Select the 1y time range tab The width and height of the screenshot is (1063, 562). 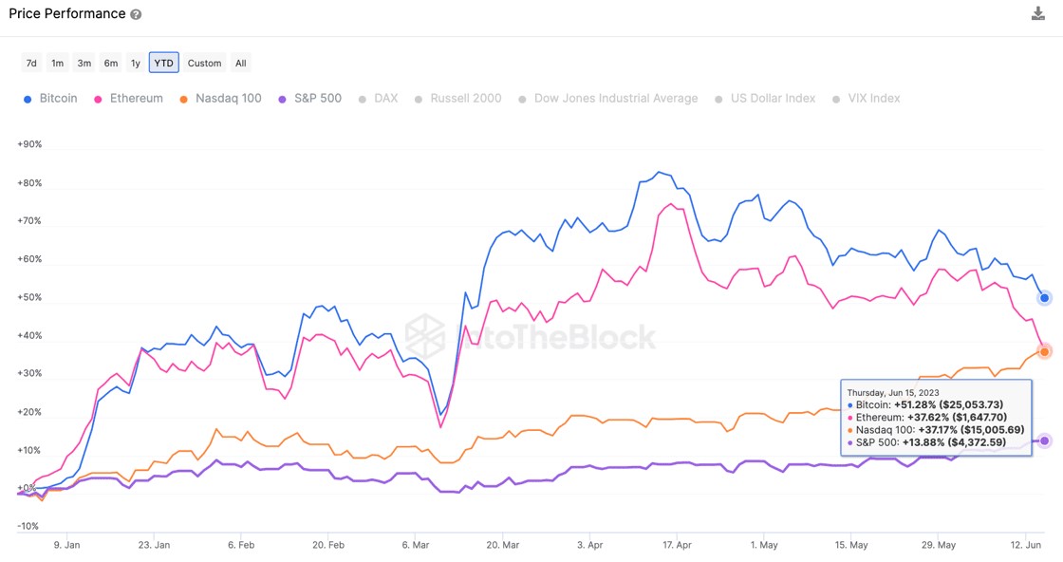click(136, 63)
